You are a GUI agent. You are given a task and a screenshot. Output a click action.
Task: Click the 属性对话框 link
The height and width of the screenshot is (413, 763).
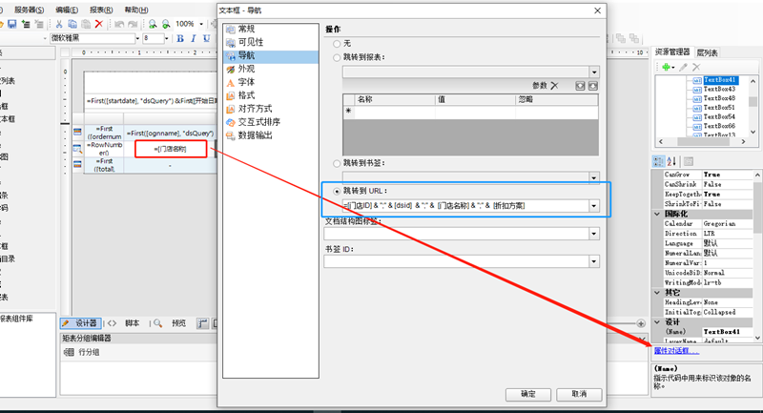675,351
